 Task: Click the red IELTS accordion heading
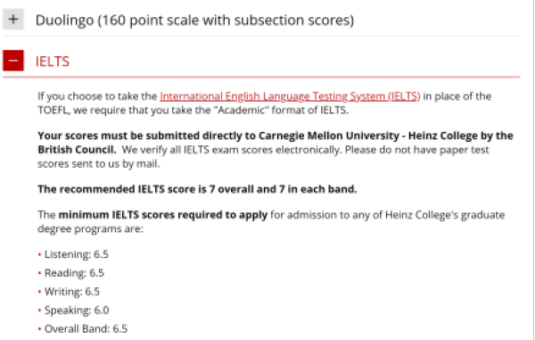(x=53, y=62)
